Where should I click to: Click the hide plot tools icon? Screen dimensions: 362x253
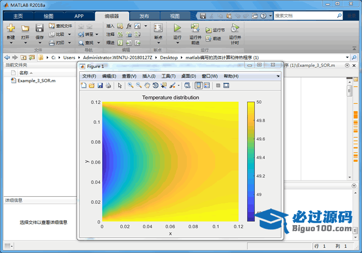point(218,86)
